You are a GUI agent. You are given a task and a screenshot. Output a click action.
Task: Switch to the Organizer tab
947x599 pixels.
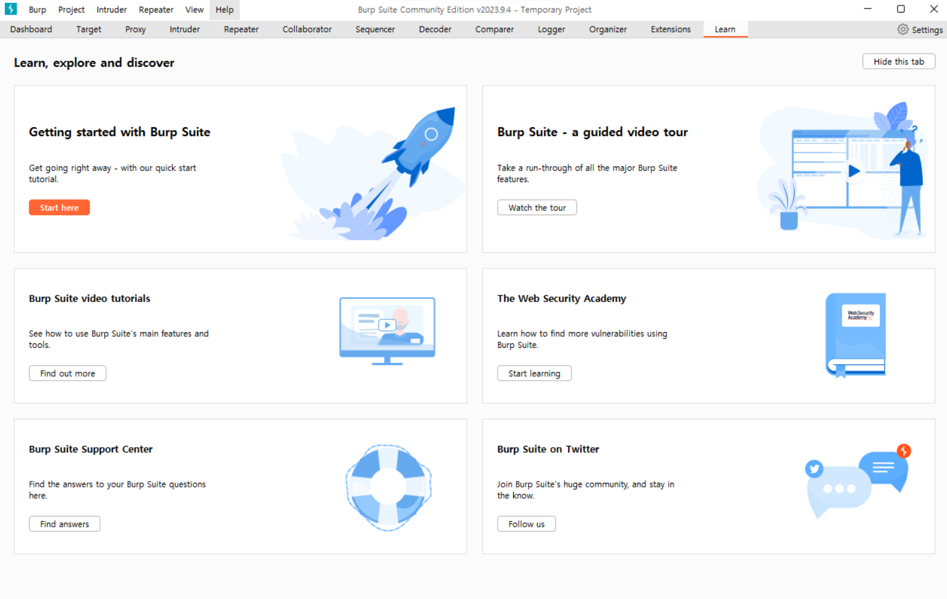click(x=608, y=29)
